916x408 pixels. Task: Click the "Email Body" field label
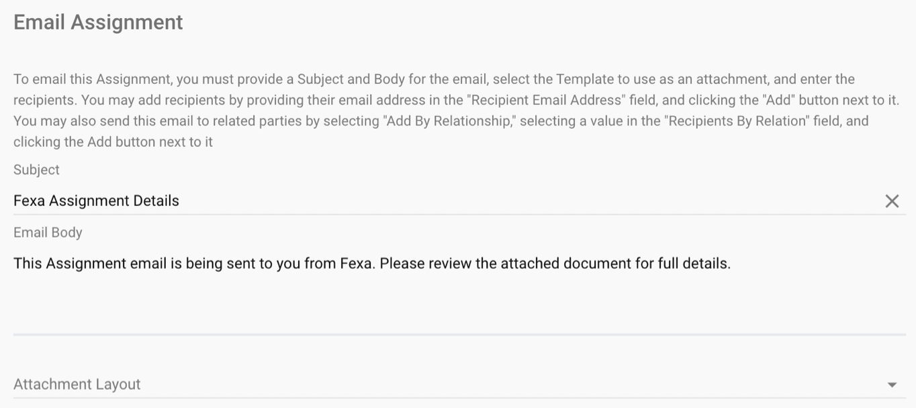(x=48, y=232)
